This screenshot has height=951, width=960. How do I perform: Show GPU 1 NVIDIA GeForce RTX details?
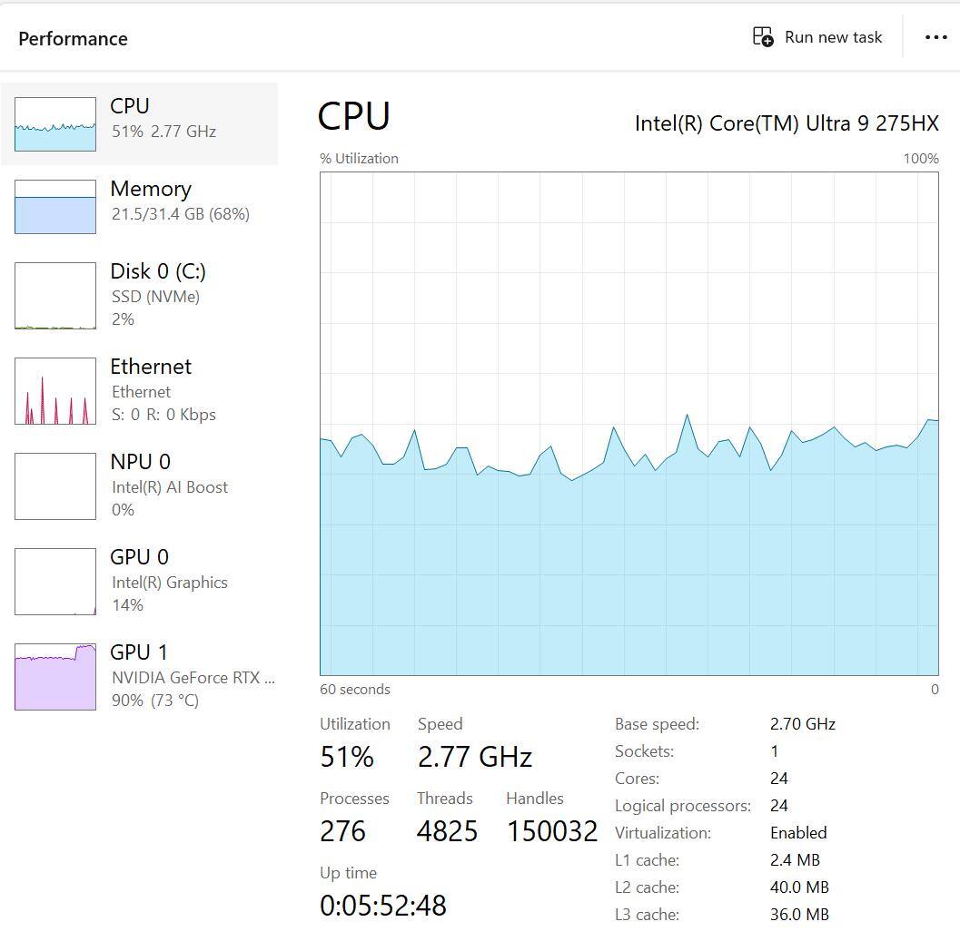(x=193, y=677)
